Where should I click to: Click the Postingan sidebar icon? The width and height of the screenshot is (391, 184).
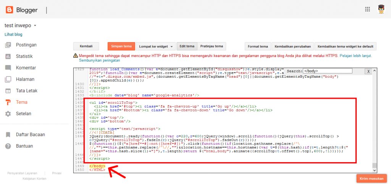(8, 45)
